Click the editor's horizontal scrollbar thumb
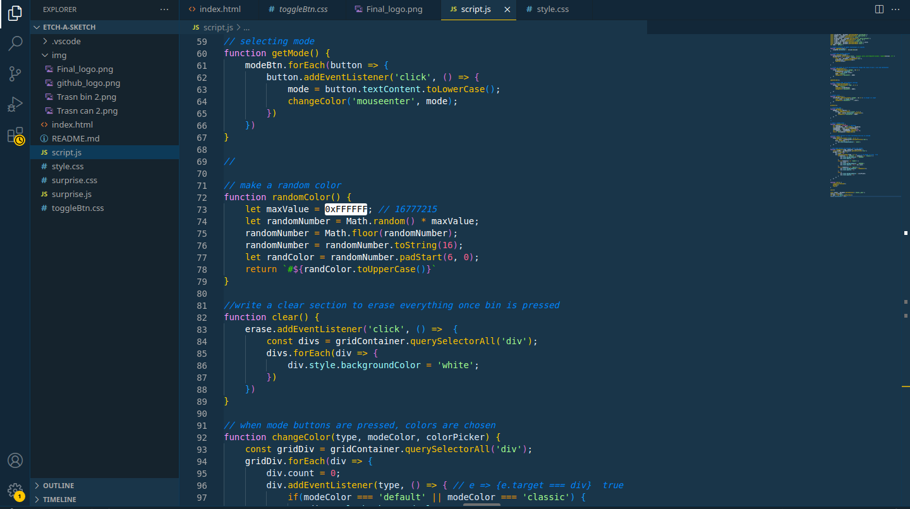The width and height of the screenshot is (910, 509). point(482,505)
